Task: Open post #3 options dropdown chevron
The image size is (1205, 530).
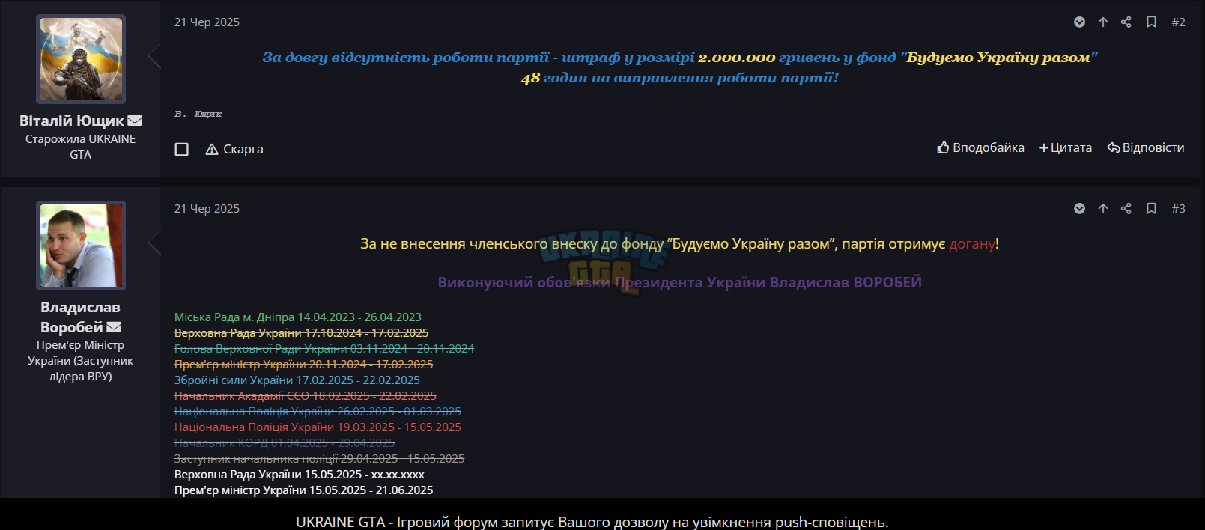Action: click(x=1079, y=209)
